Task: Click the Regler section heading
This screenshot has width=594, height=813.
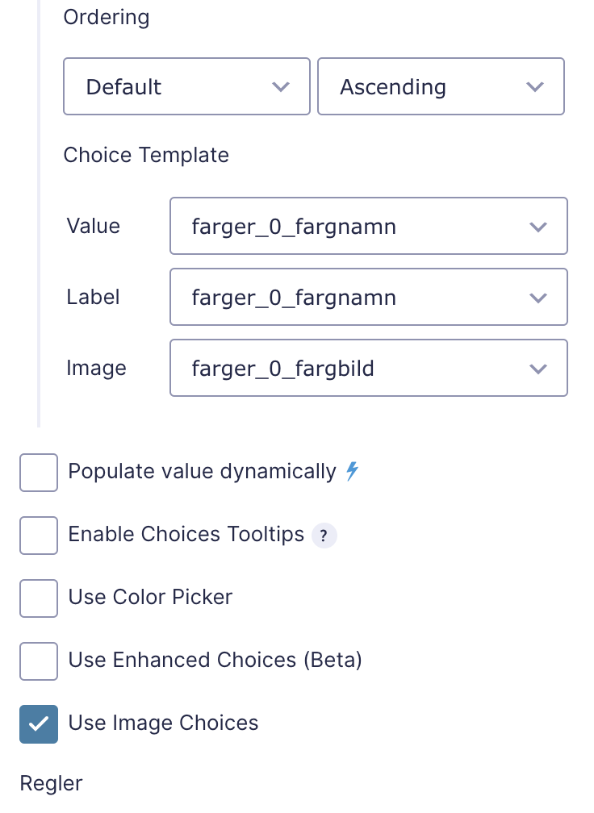Action: [51, 782]
